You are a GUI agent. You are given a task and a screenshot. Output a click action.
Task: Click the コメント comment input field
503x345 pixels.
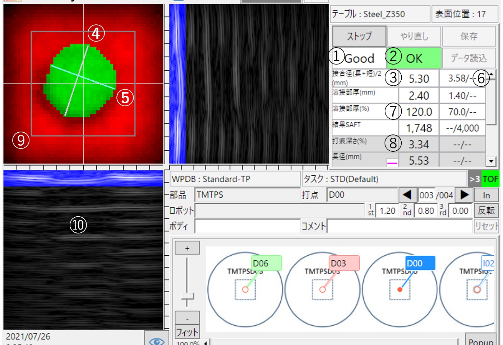coord(399,226)
